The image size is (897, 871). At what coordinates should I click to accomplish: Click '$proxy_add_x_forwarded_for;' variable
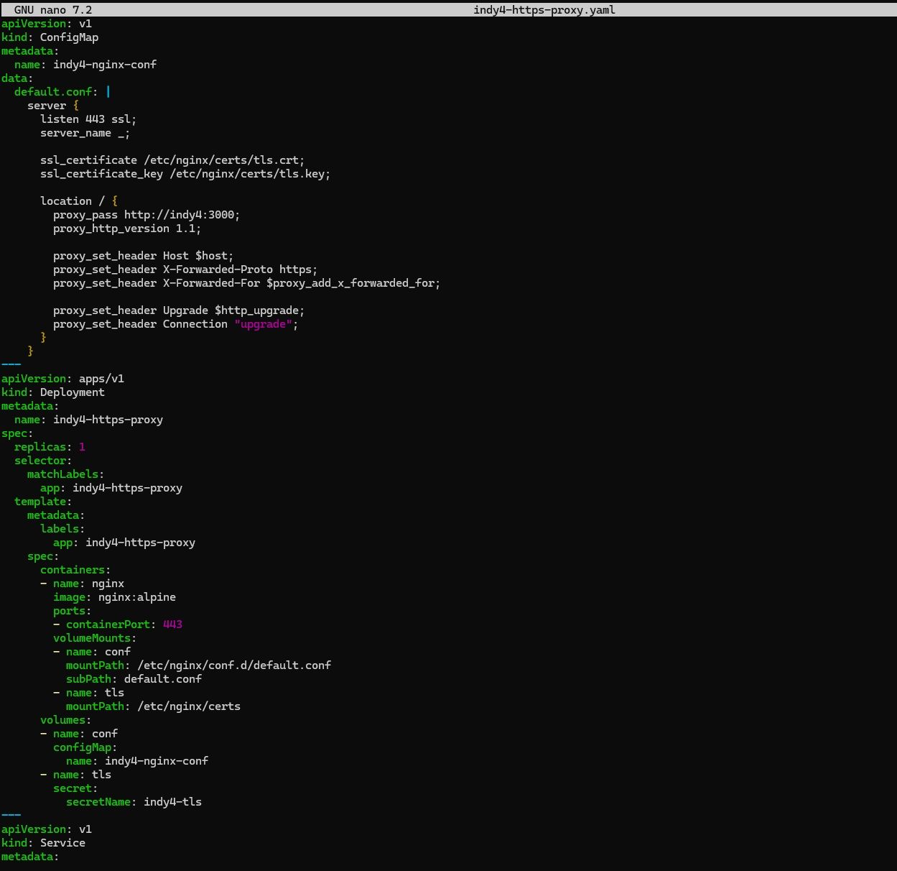(x=353, y=283)
